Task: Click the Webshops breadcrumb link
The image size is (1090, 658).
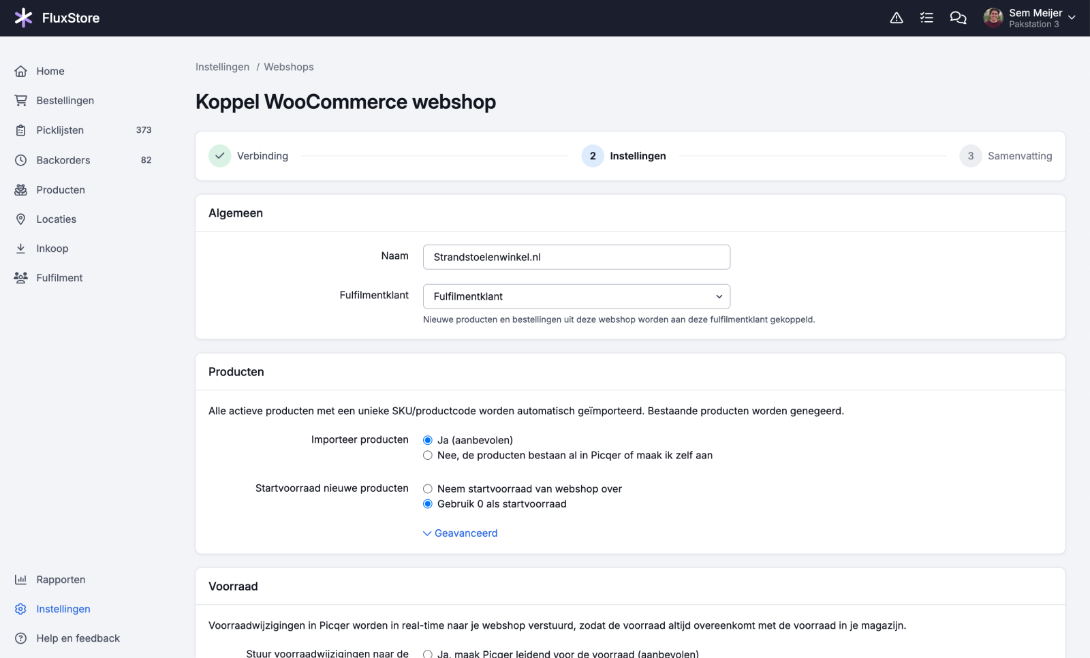Action: coord(289,67)
